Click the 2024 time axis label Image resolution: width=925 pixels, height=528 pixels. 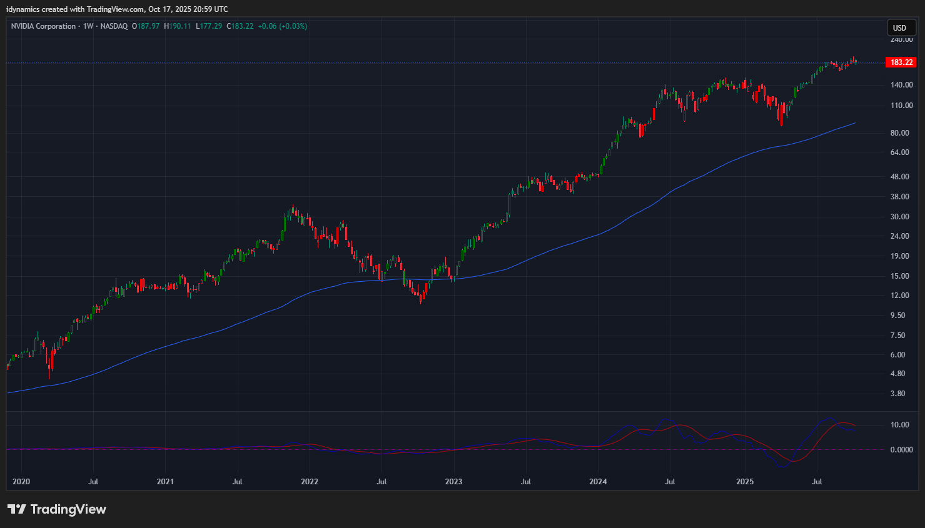(x=598, y=482)
